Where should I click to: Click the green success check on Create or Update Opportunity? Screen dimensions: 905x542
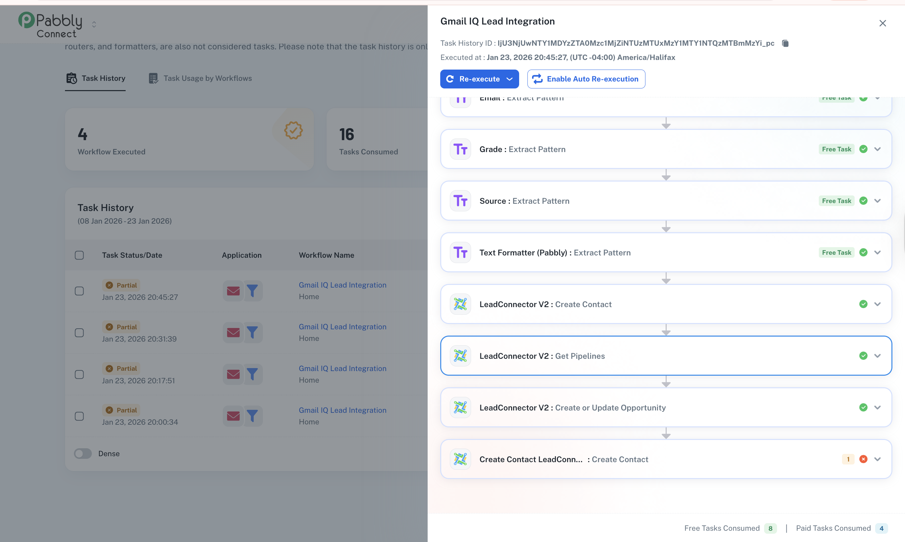coord(863,407)
